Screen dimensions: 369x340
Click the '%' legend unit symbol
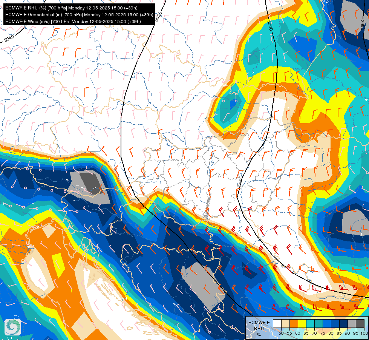tap(259, 335)
